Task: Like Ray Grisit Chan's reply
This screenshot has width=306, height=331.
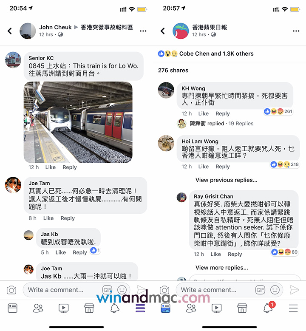Action: pyautogui.click(x=215, y=254)
